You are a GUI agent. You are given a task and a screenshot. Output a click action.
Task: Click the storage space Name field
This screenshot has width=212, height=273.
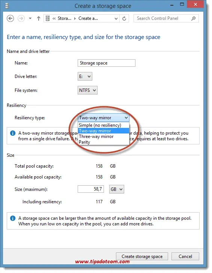click(107, 63)
